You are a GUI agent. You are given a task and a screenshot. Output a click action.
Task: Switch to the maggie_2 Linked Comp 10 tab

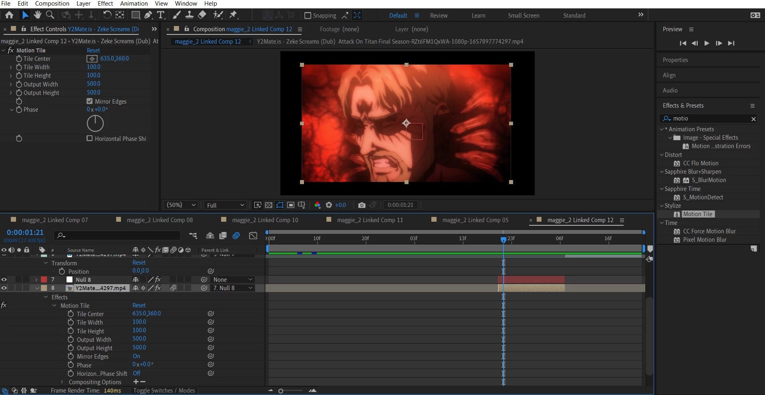coord(265,220)
